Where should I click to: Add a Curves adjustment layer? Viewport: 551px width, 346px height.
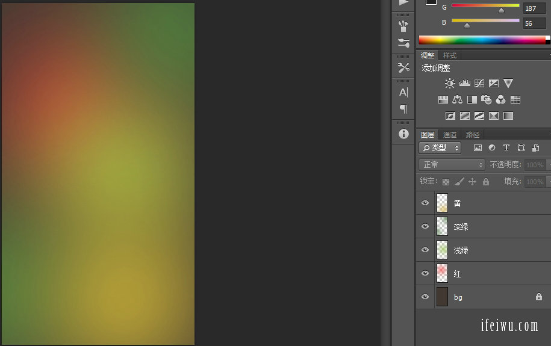(x=479, y=84)
